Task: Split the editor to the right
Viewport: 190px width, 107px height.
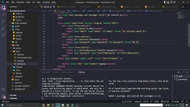Action: click(x=183, y=7)
